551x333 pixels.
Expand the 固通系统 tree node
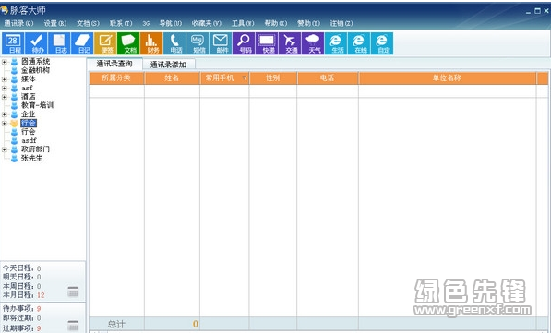click(5, 62)
